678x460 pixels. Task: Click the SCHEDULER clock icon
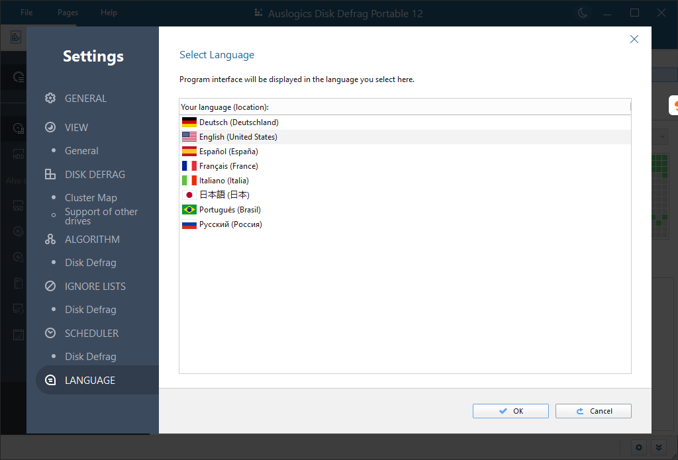(50, 333)
